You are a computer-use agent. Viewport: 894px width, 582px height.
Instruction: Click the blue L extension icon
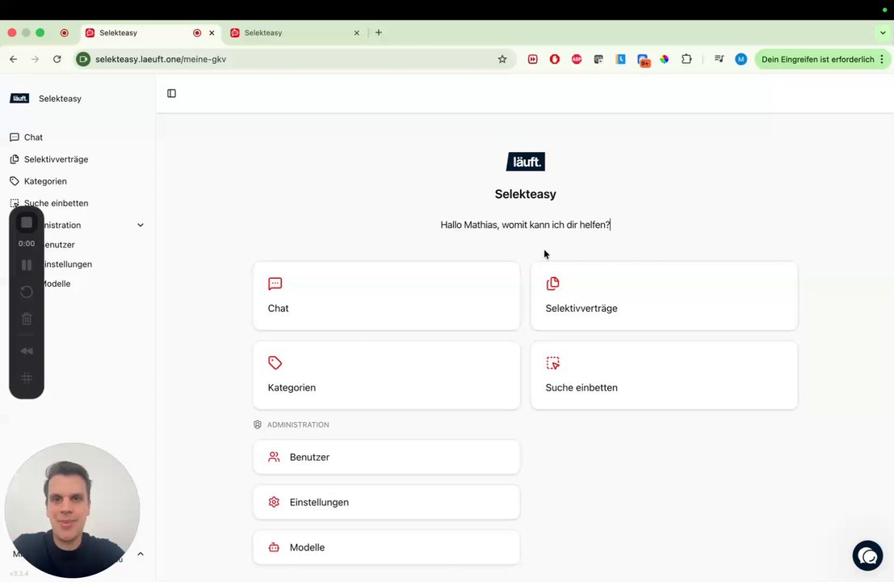tap(620, 59)
